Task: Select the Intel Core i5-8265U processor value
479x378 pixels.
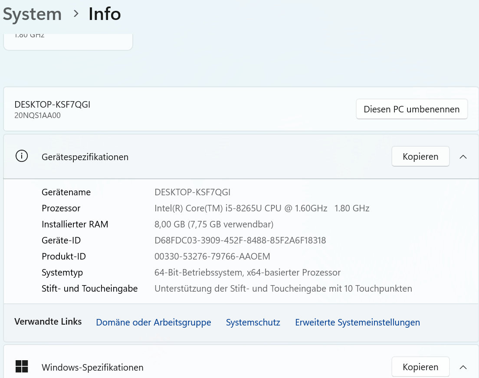Action: point(262,208)
